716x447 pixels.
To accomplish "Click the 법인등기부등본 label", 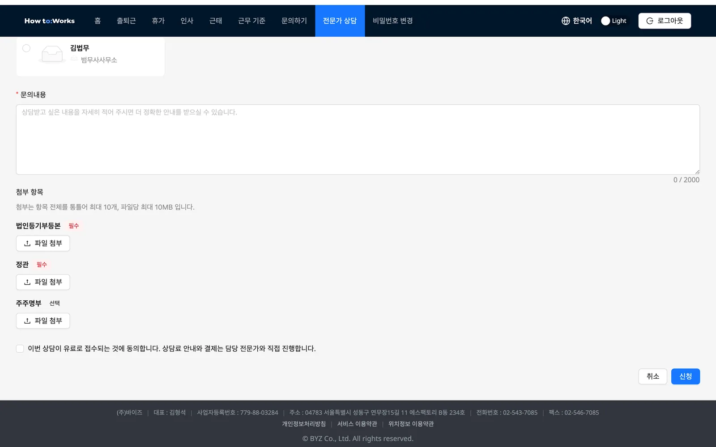I will [38, 226].
